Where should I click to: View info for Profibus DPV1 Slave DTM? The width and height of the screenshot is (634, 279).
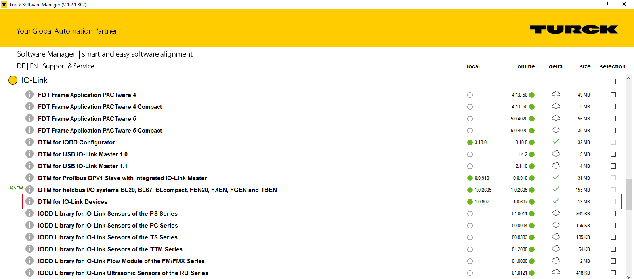tap(29, 178)
